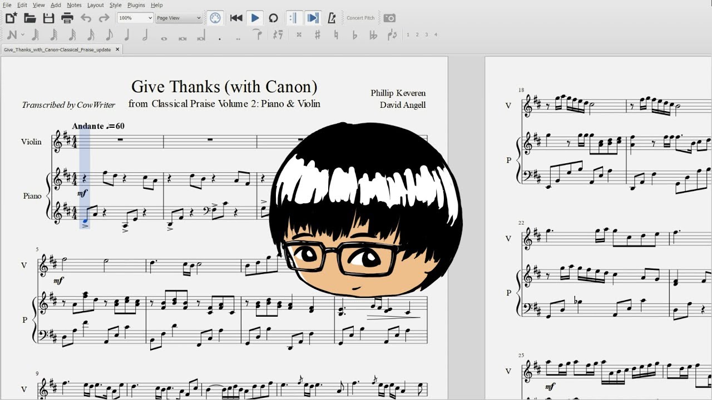
Task: Apply the natural accidental
Action: click(x=336, y=35)
